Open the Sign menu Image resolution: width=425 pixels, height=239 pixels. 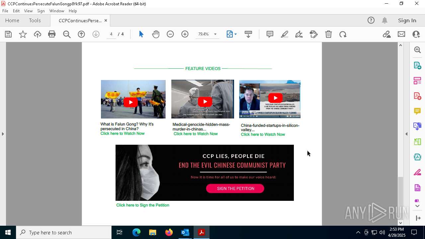[41, 11]
